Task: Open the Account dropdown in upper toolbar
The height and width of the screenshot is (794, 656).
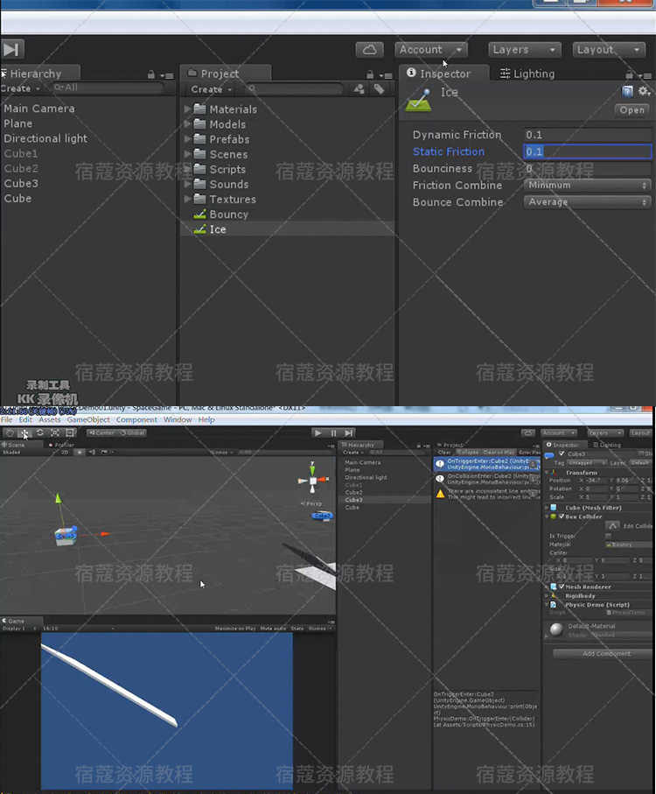Action: tap(431, 50)
